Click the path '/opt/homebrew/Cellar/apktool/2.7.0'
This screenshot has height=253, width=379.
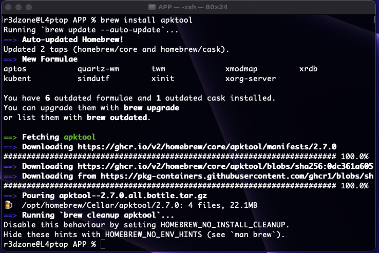(100, 205)
